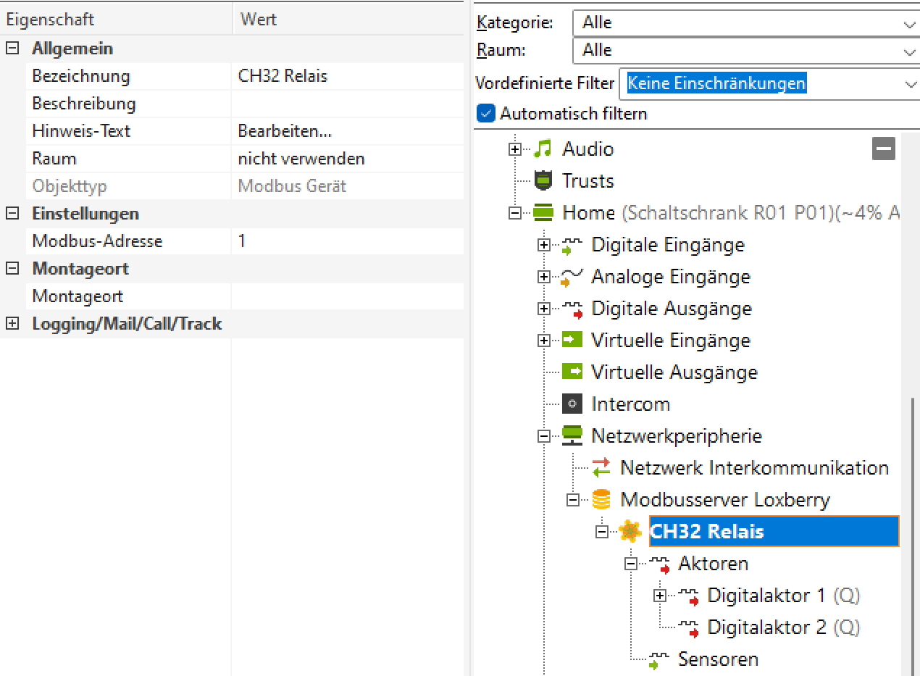
Task: Click the Virtuelle Ausgänge green icon
Action: (572, 372)
